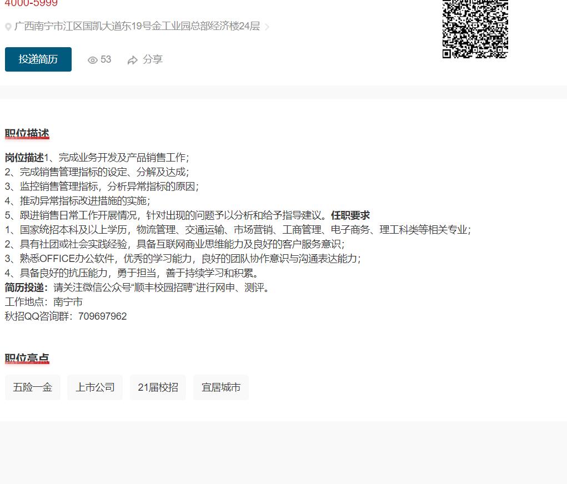This screenshot has width=567, height=484.
Task: Click the bold 简历投递 label
Action: tap(27, 288)
